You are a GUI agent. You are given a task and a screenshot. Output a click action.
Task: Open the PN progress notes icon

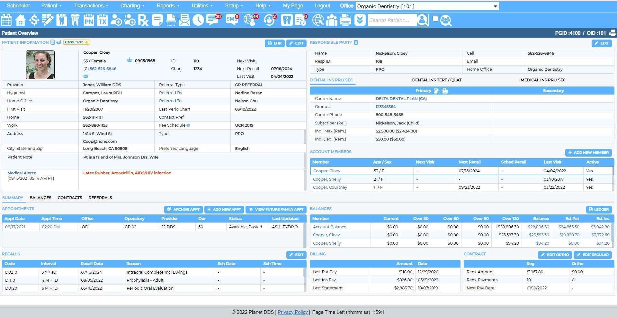pos(89,20)
